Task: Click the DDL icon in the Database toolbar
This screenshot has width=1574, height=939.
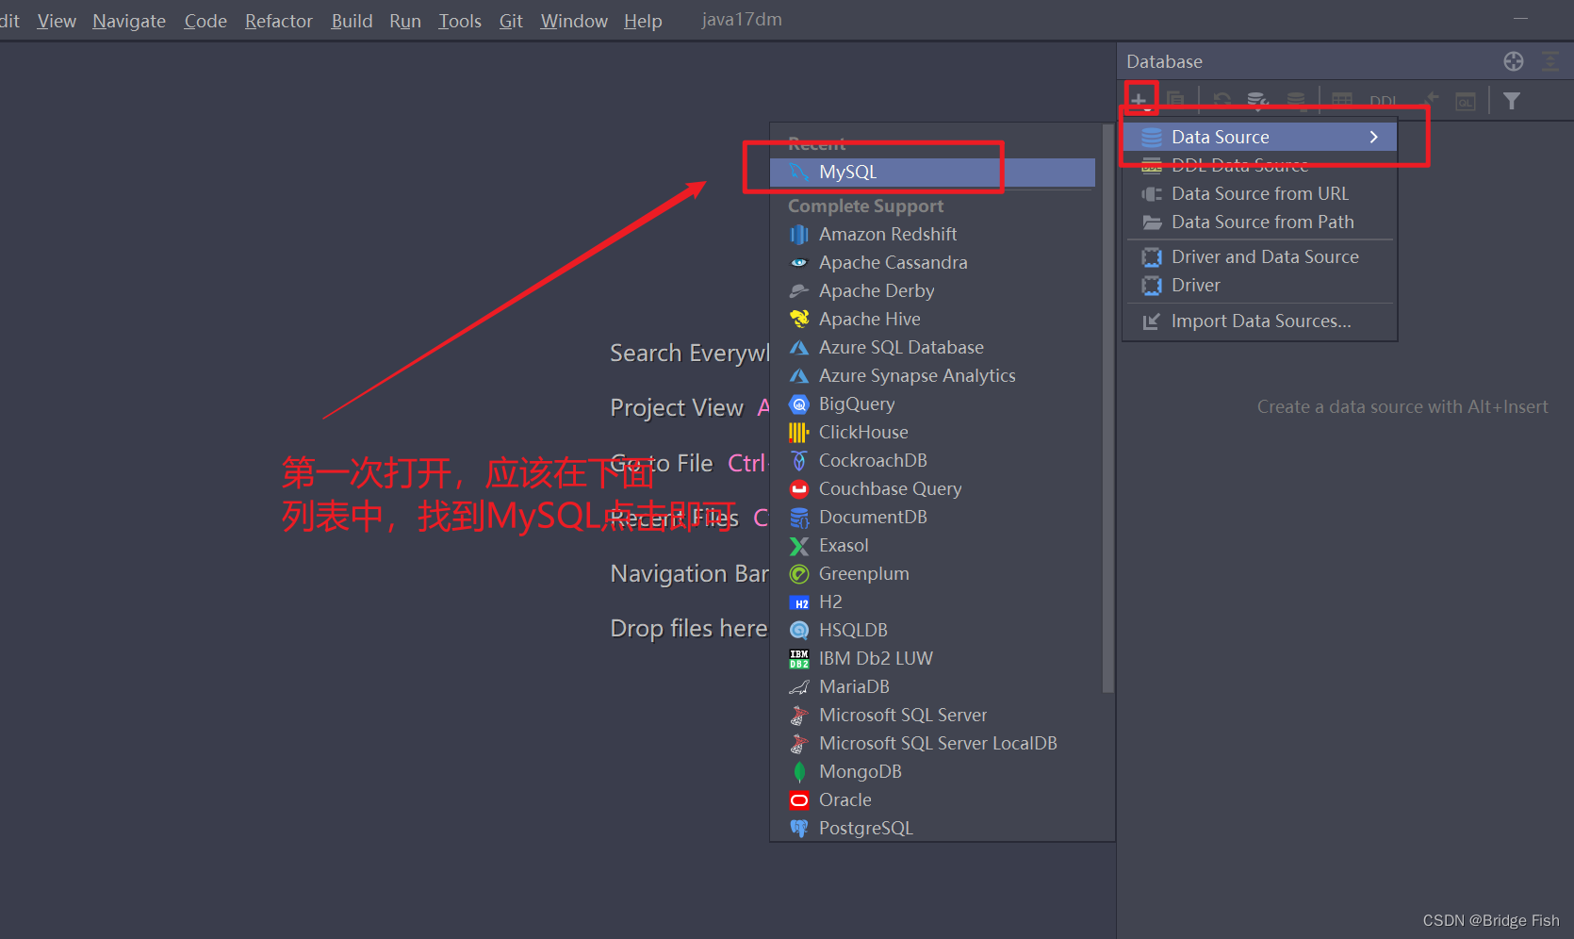Action: (x=1383, y=100)
